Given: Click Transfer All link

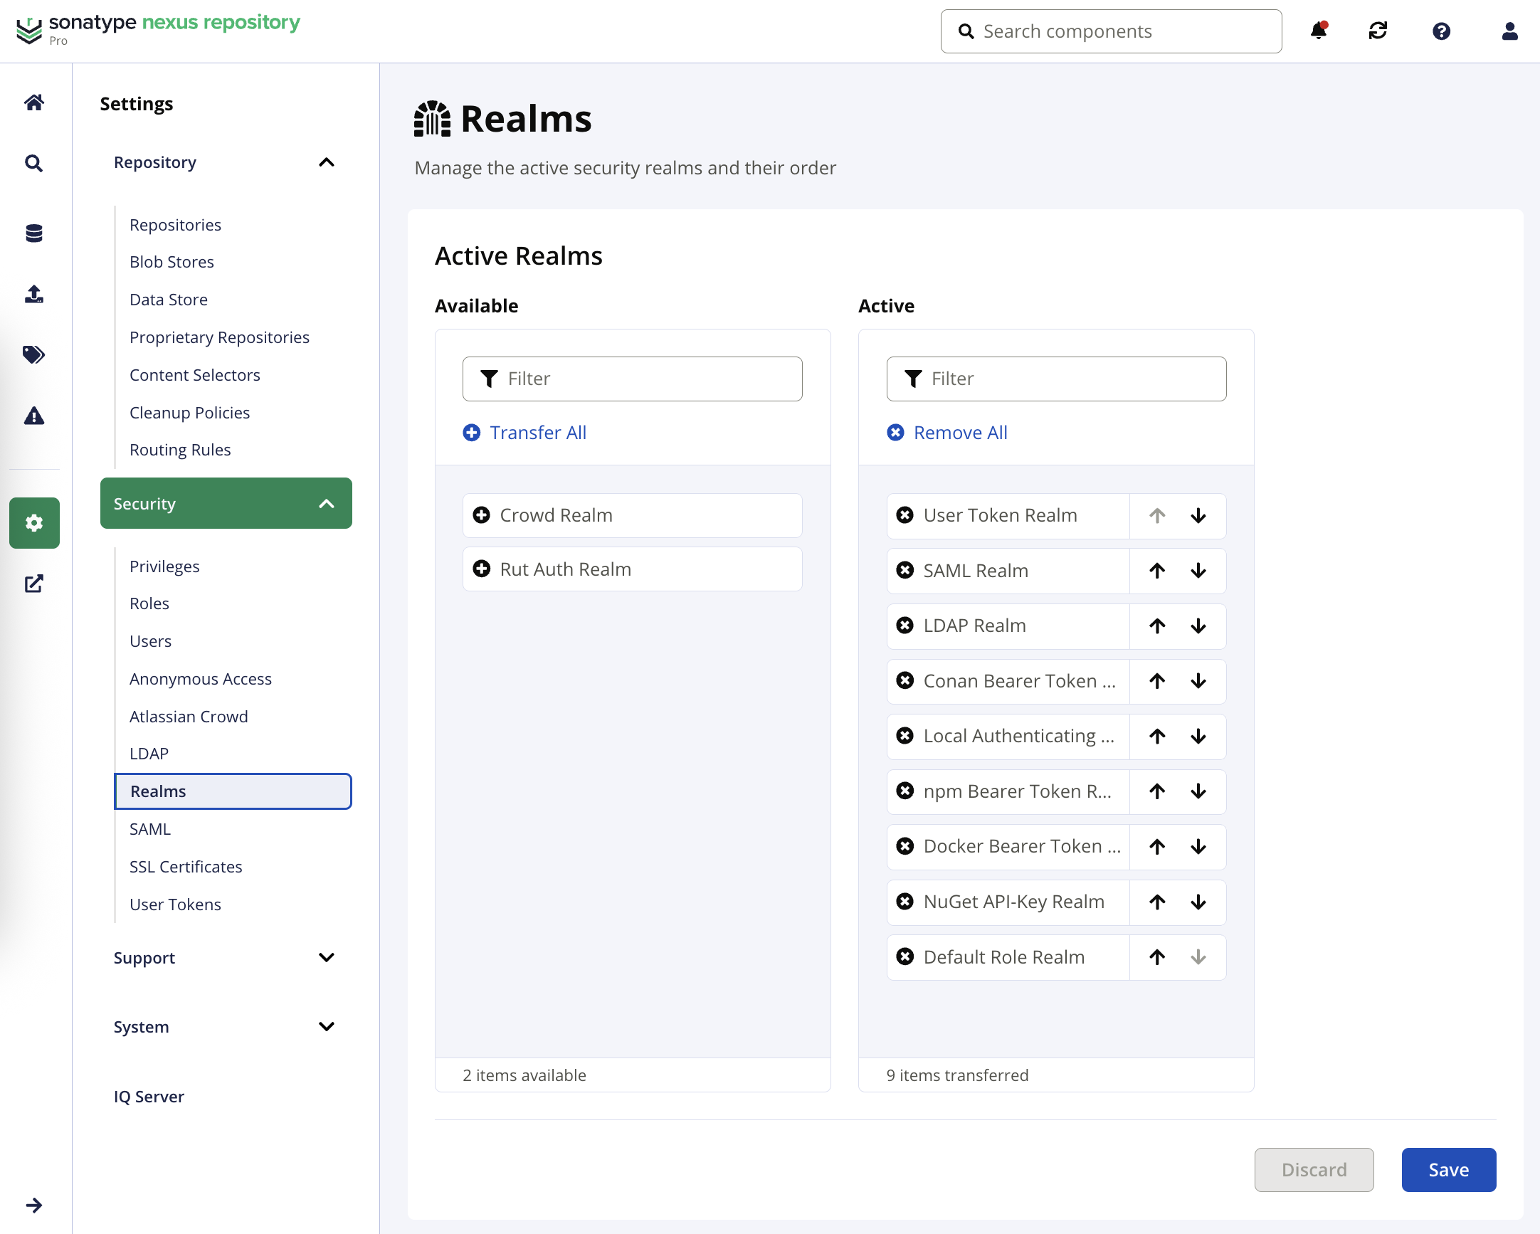Looking at the screenshot, I should click(524, 433).
